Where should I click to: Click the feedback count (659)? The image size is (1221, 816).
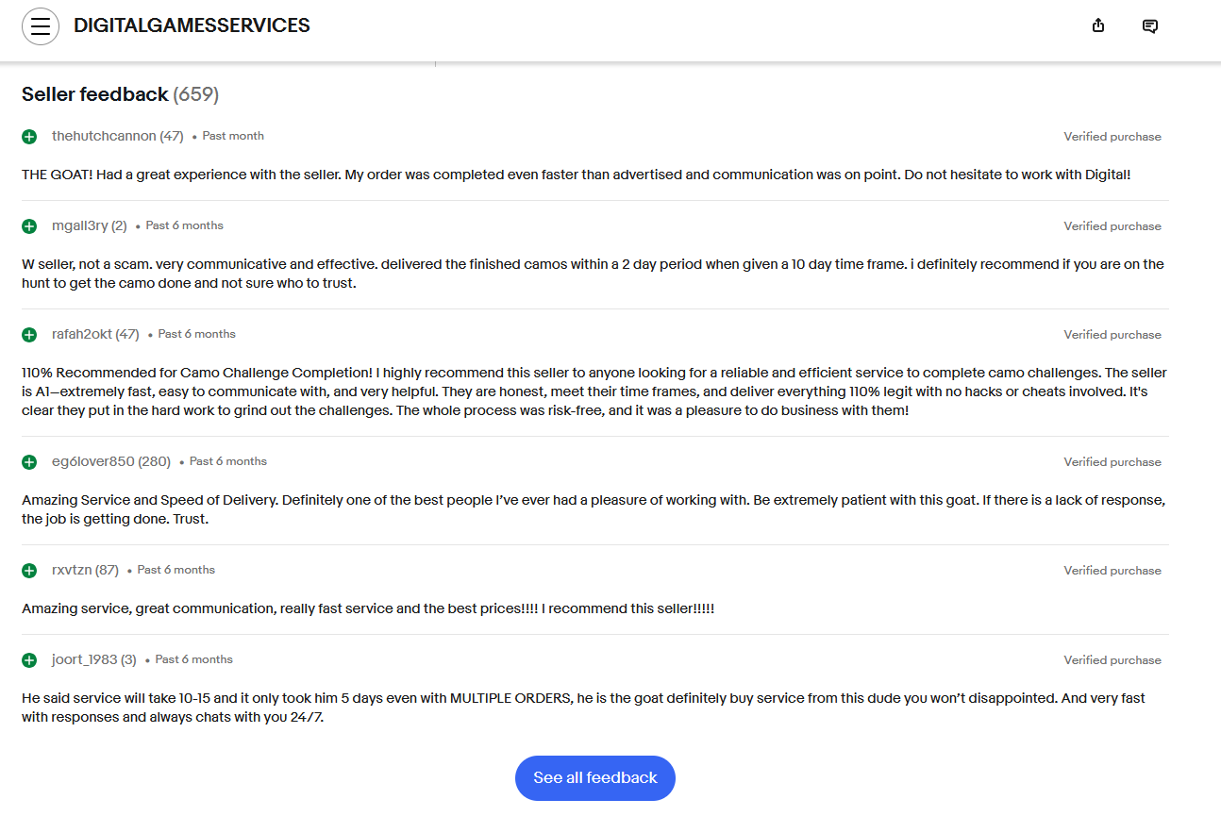click(x=196, y=94)
